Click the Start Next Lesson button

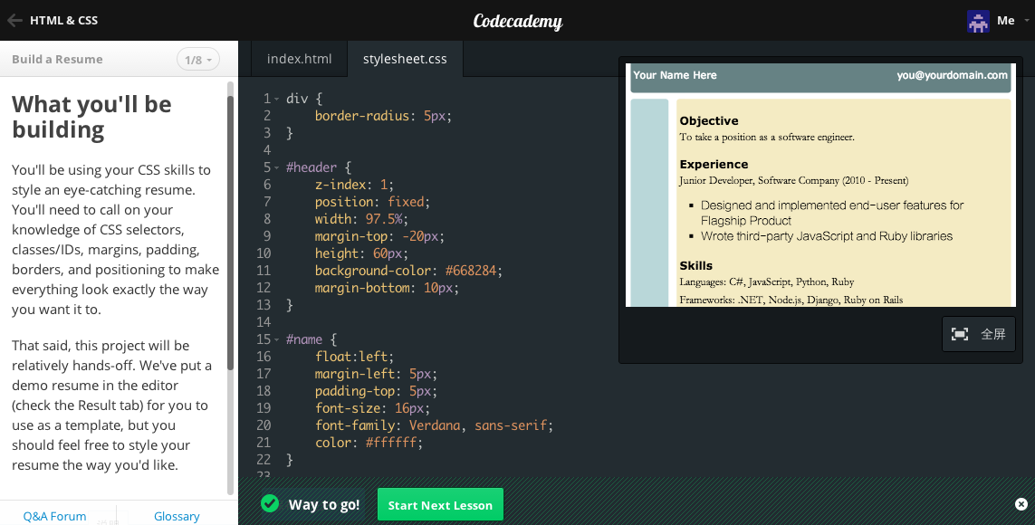440,504
